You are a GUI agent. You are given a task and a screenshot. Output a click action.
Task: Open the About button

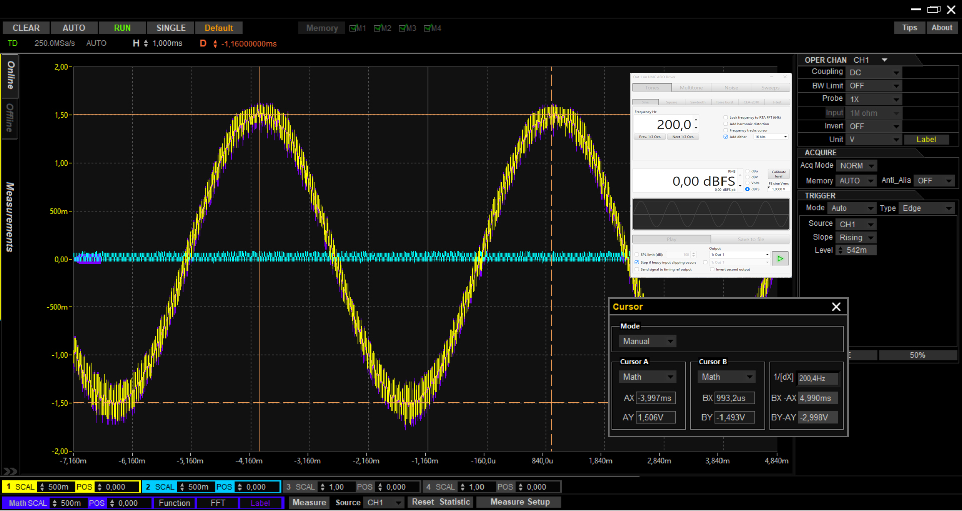click(942, 28)
